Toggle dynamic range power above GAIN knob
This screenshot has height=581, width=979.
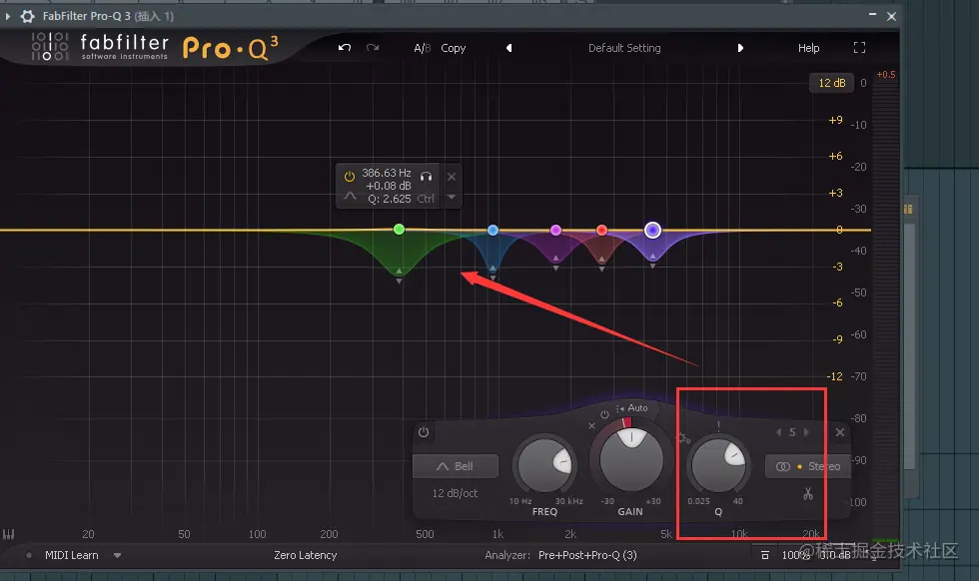604,414
